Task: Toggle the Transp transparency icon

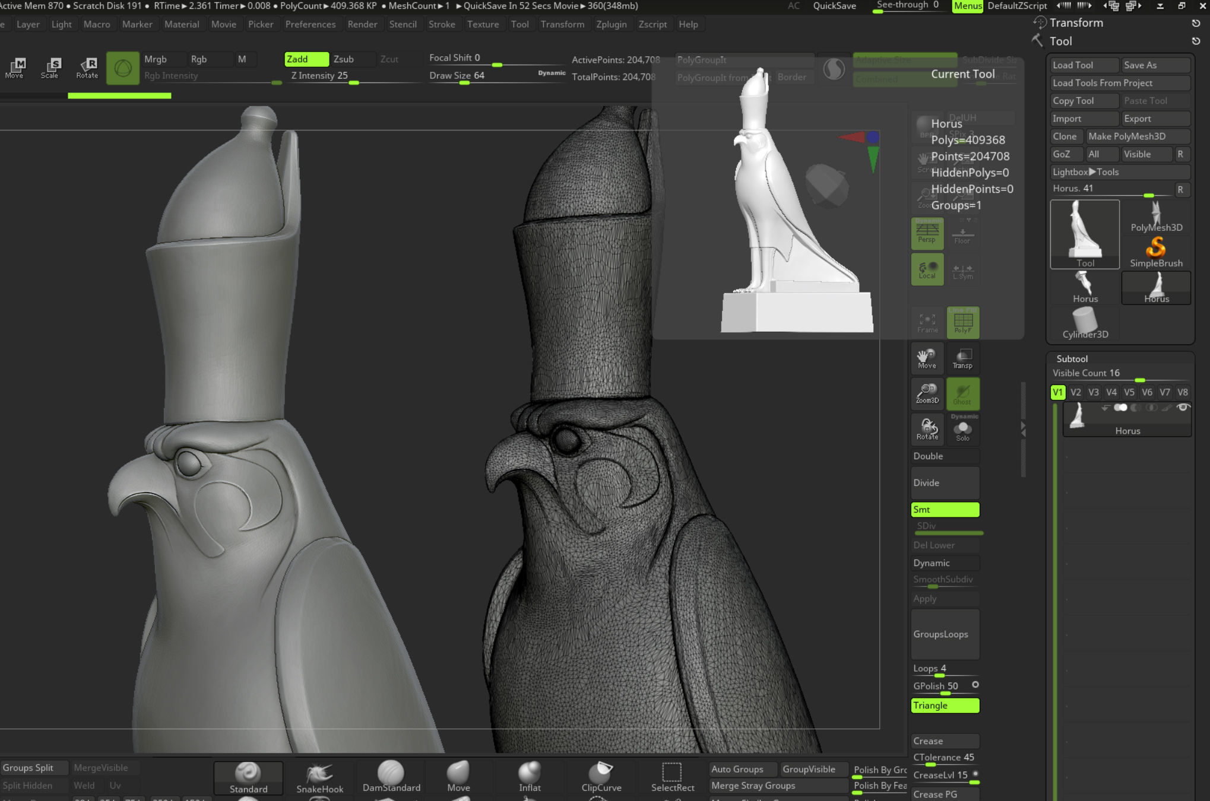Action: click(962, 358)
